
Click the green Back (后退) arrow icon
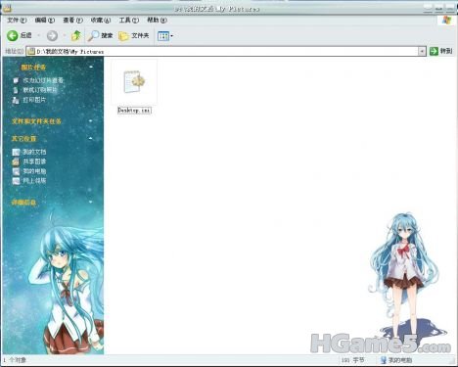[x=13, y=35]
